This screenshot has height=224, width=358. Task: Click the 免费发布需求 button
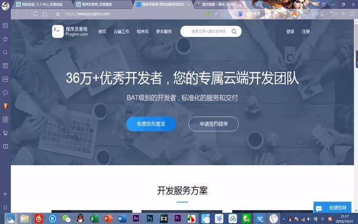coord(151,124)
